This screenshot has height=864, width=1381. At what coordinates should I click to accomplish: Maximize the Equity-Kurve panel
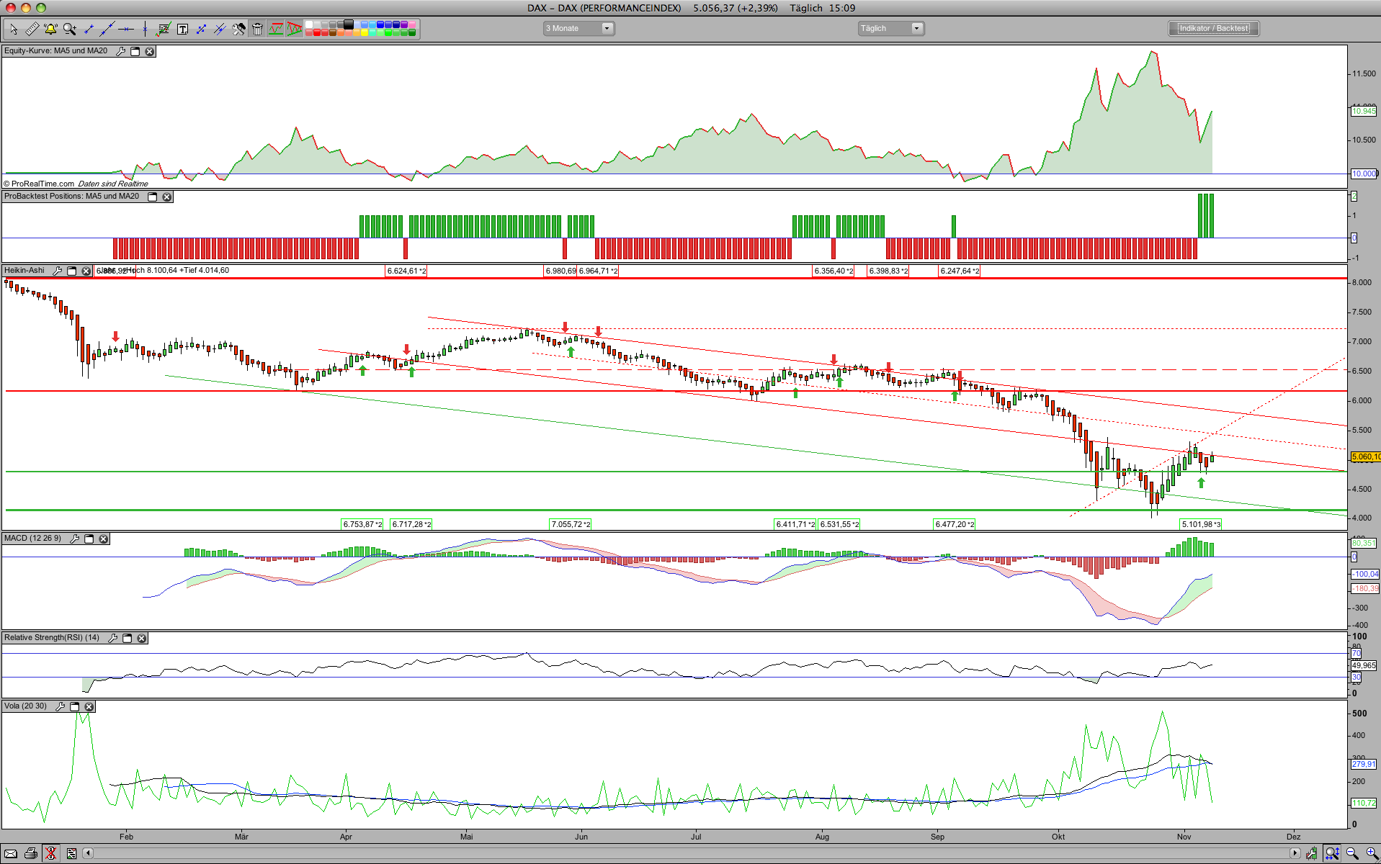click(135, 51)
